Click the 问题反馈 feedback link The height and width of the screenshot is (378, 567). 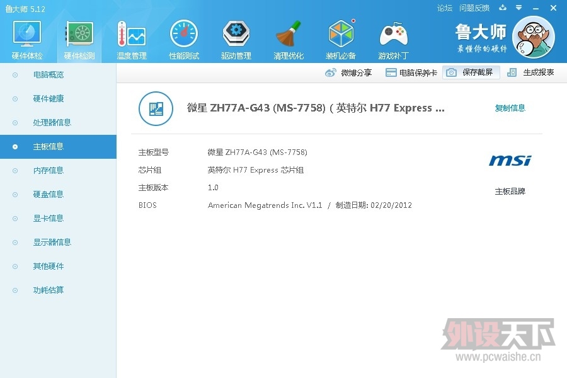[474, 8]
